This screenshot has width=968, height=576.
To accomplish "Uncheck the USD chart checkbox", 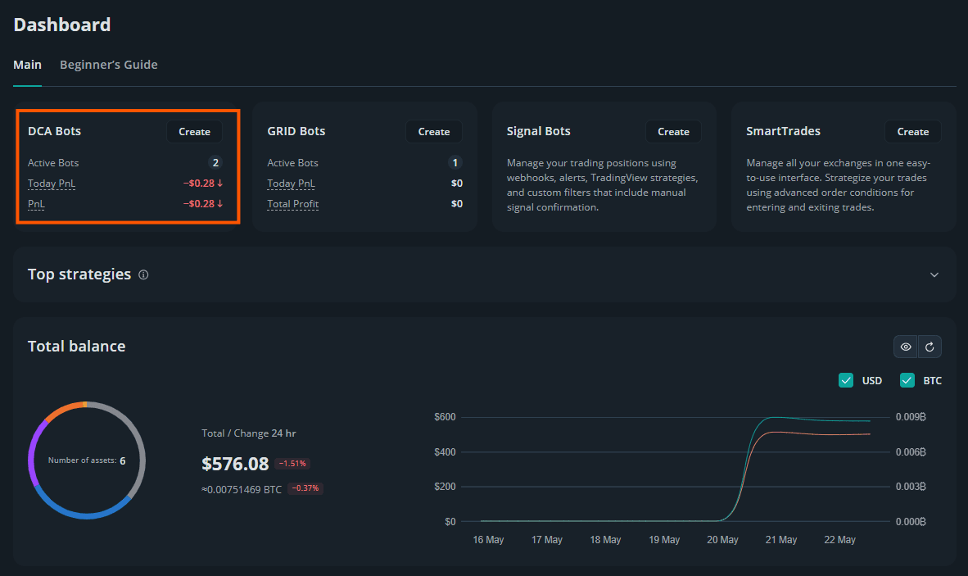I will tap(846, 380).
